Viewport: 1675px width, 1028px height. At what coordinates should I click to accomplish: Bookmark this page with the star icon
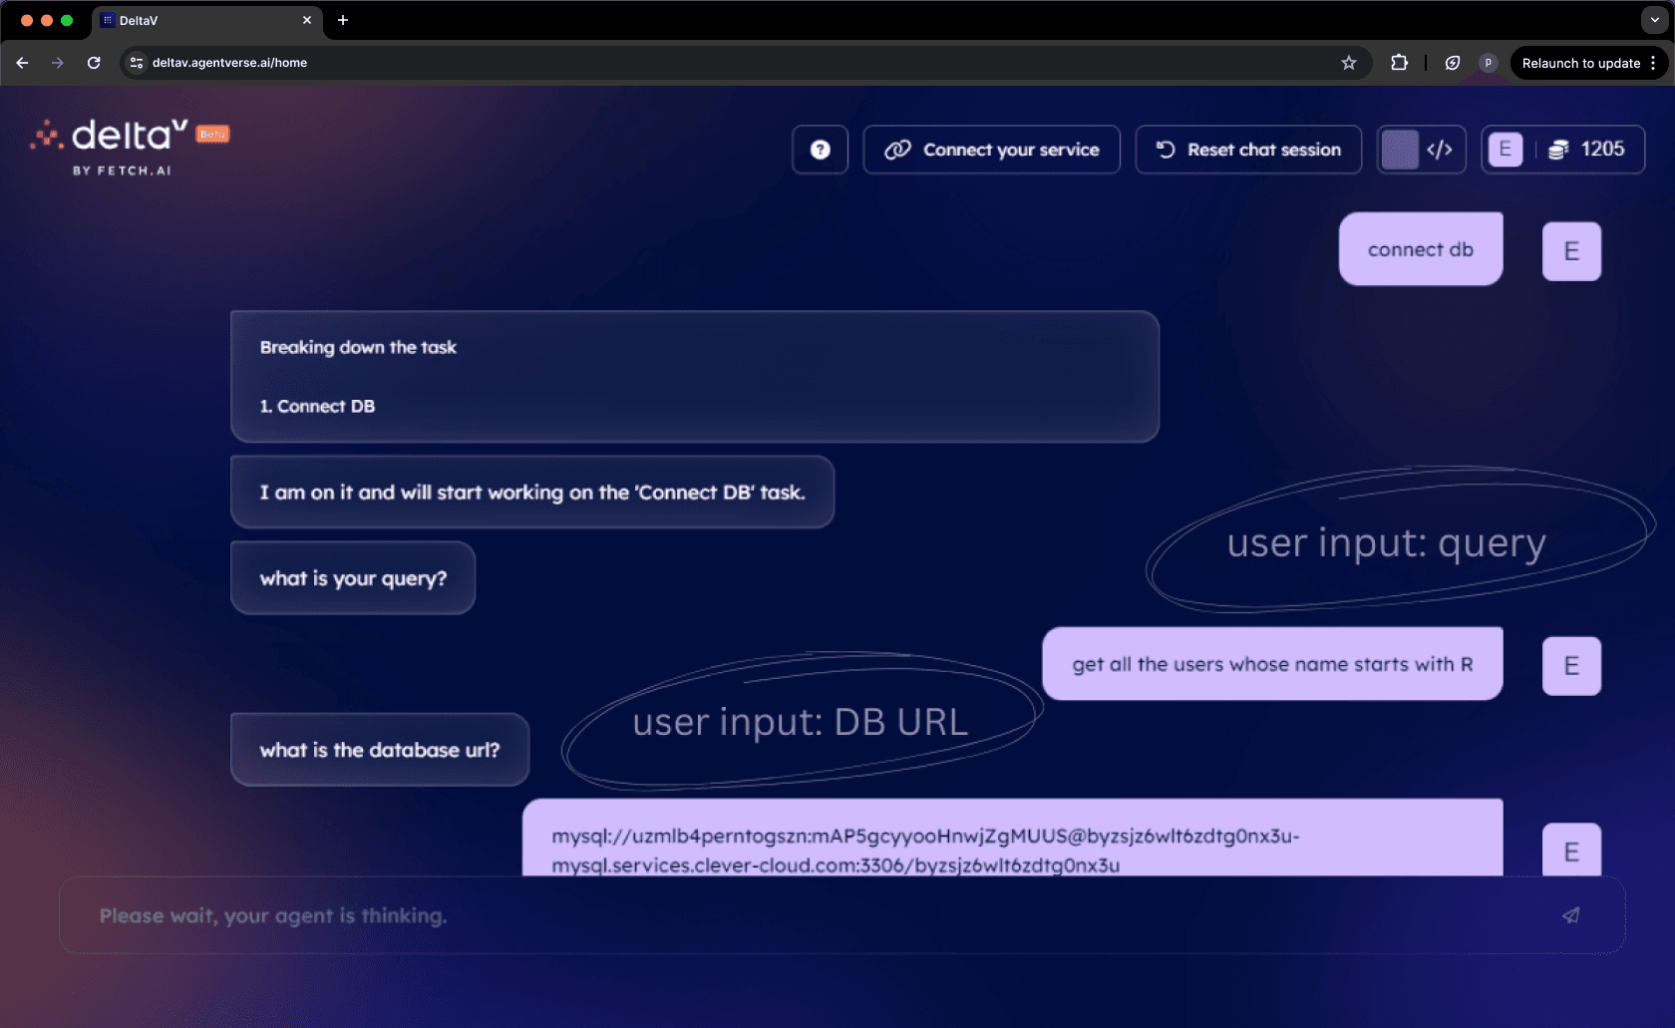[1349, 63]
